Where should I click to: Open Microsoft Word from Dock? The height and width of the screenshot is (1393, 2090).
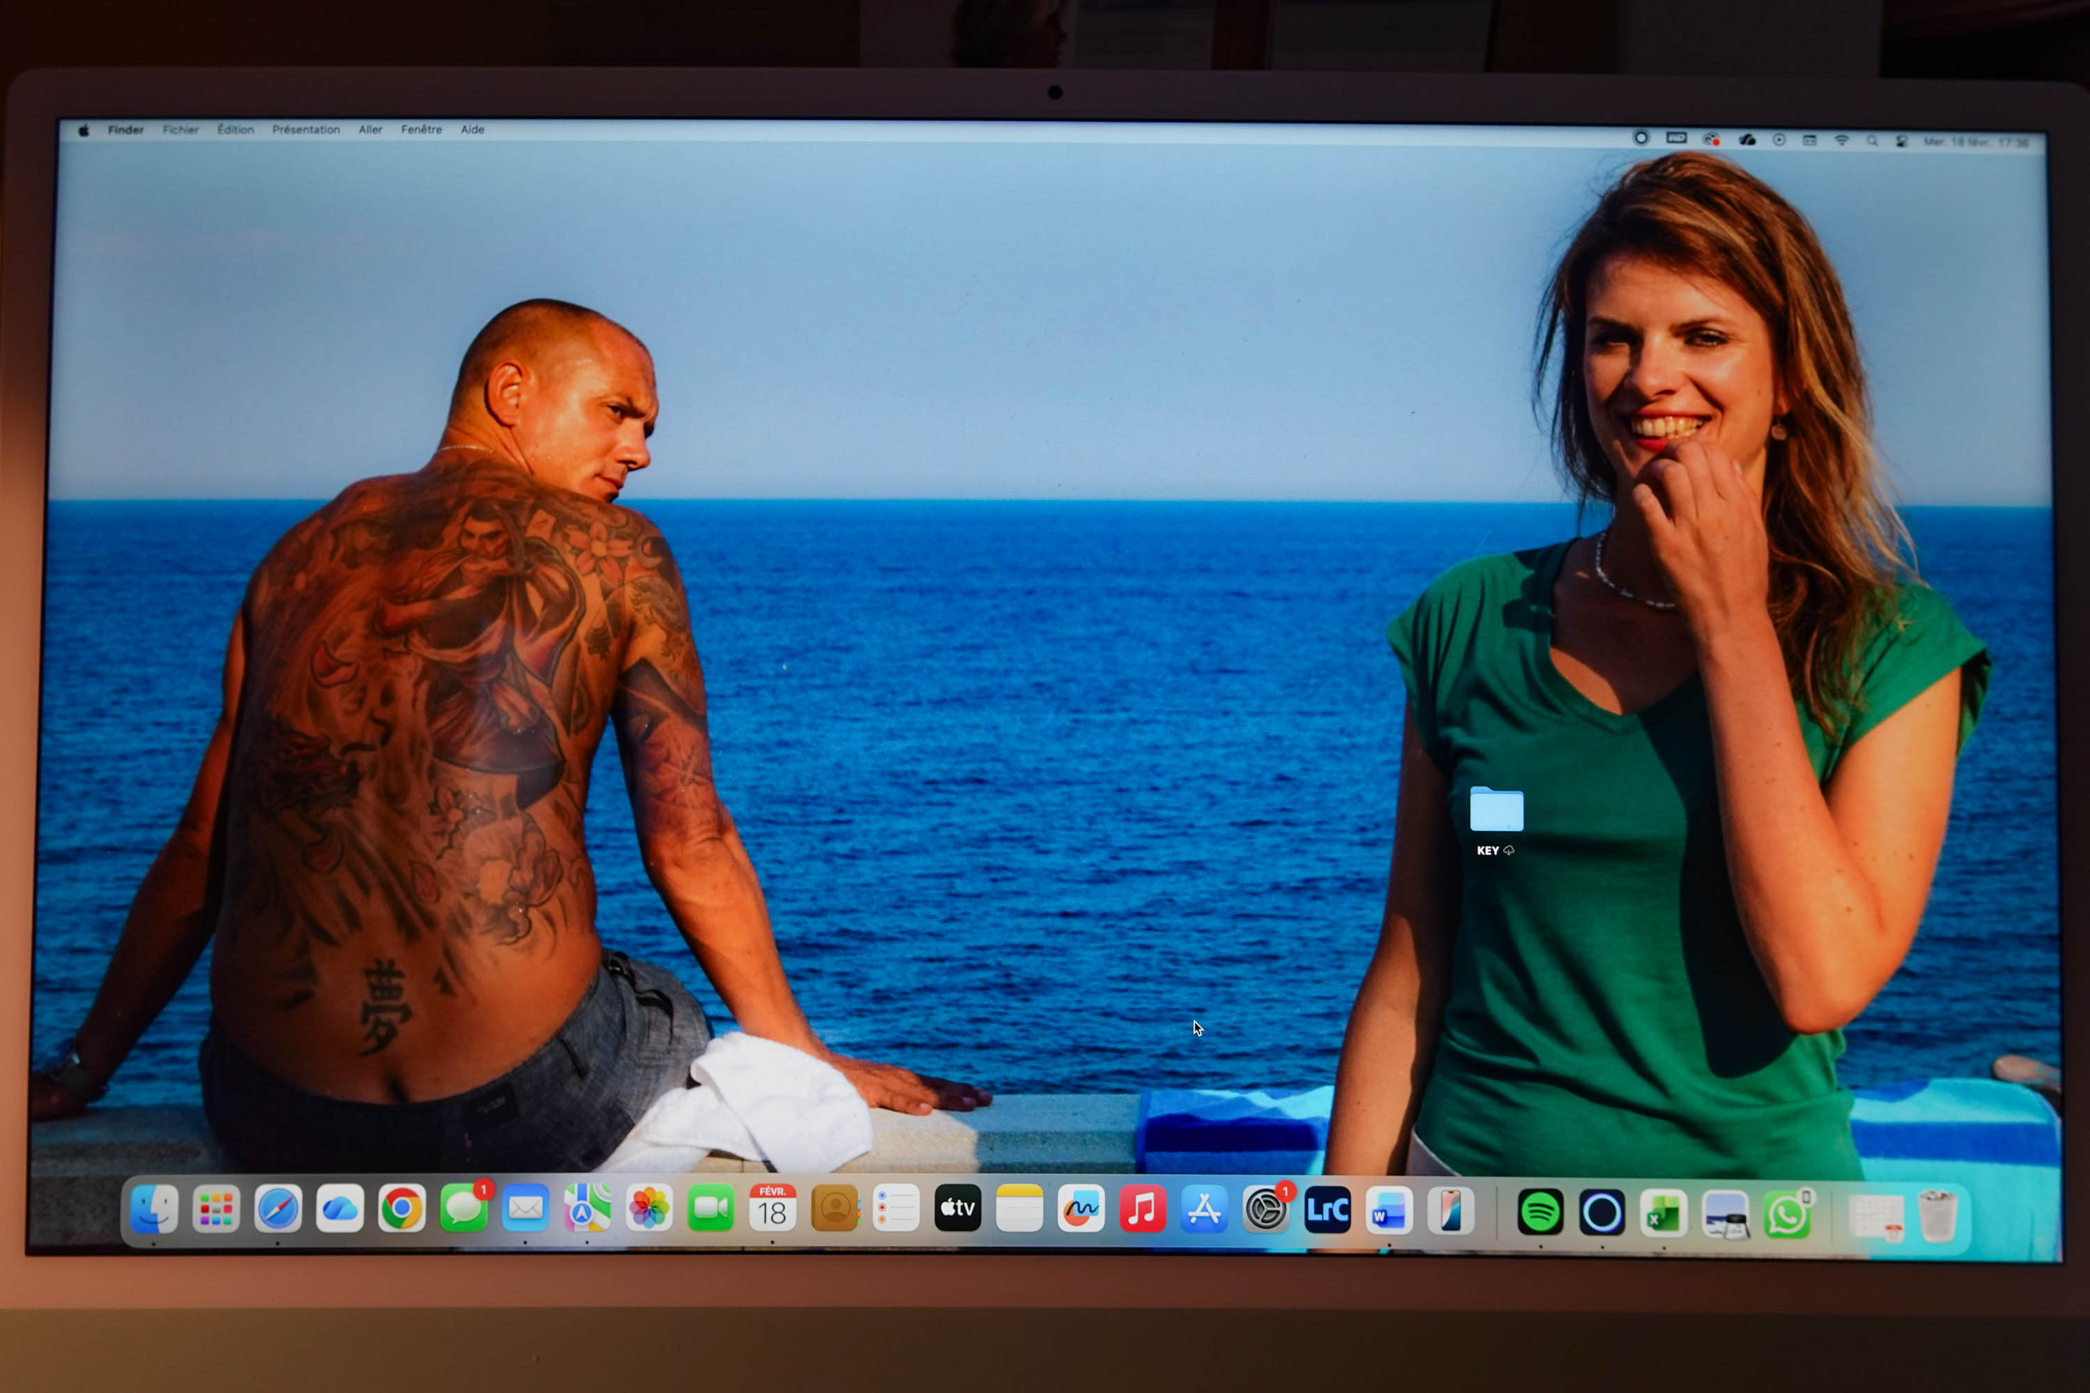click(x=1389, y=1211)
